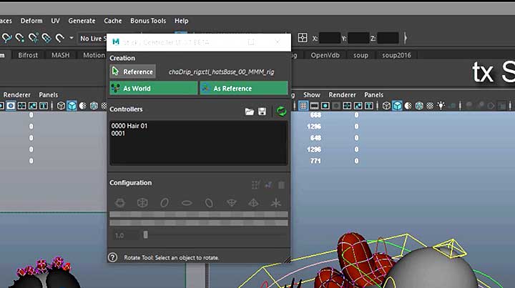Screen dimensions: 515x288
Task: Pick the circle controller shape icon
Action: click(x=165, y=203)
